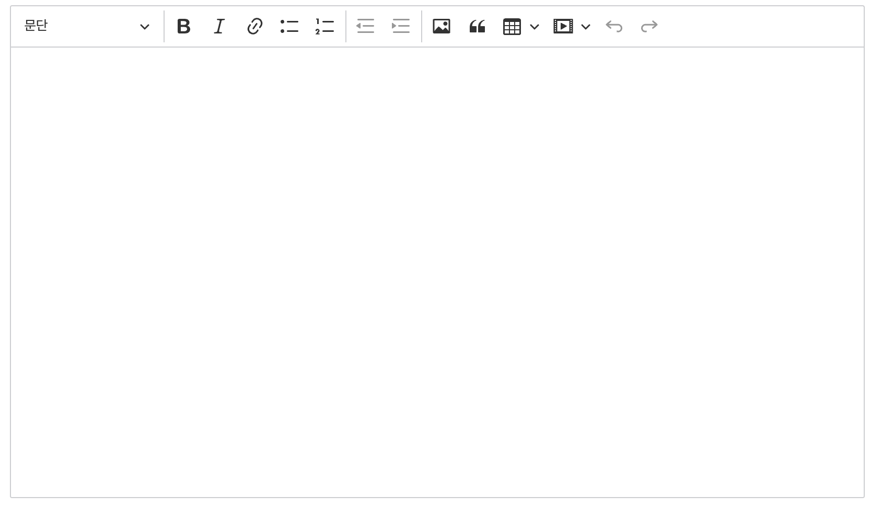882x507 pixels.
Task: Click the decrease indent icon
Action: point(365,26)
